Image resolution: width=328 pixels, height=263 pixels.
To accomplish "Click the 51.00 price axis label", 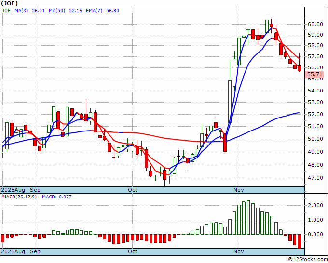I will [x=315, y=126].
